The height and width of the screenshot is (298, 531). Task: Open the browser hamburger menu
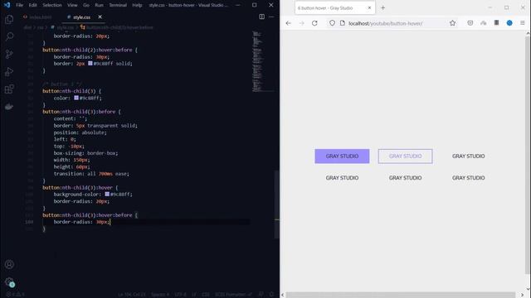[523, 23]
